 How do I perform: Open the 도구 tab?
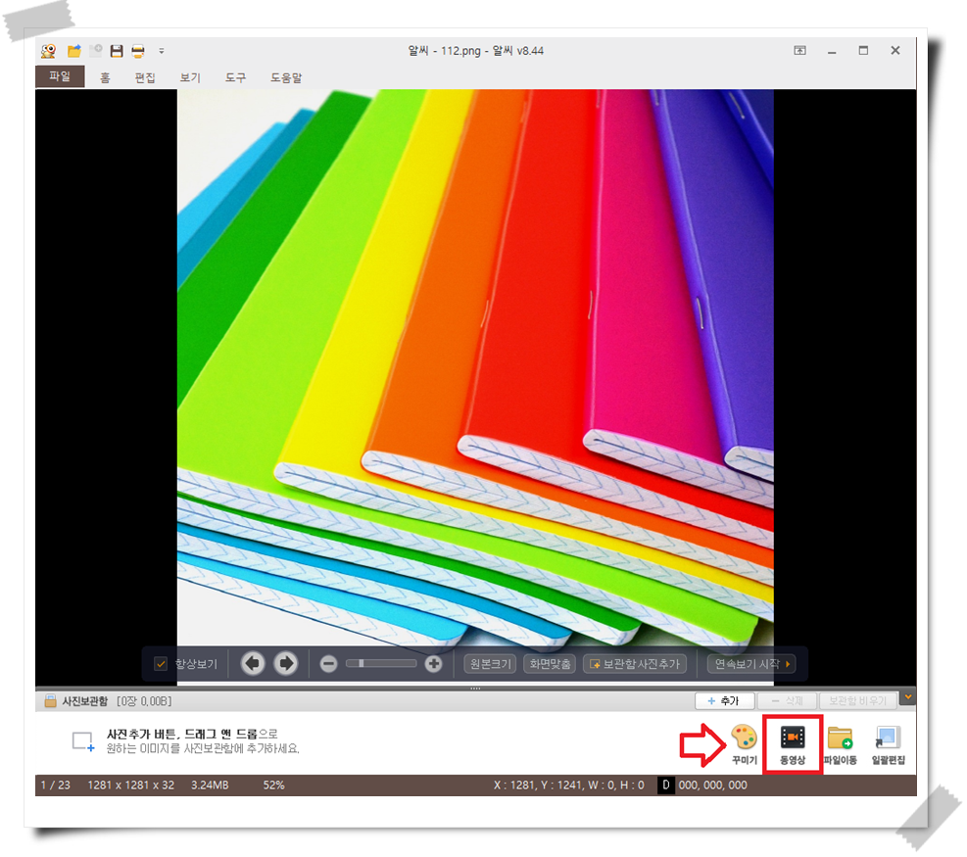tap(235, 77)
